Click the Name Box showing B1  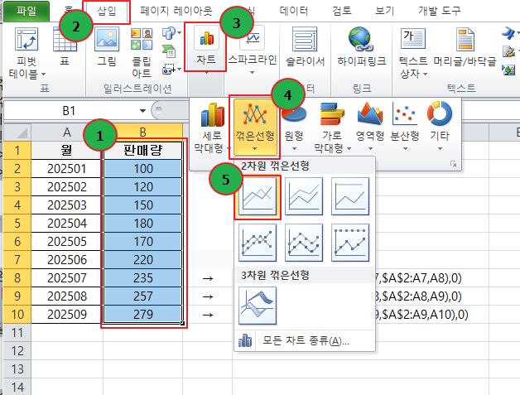pos(69,110)
